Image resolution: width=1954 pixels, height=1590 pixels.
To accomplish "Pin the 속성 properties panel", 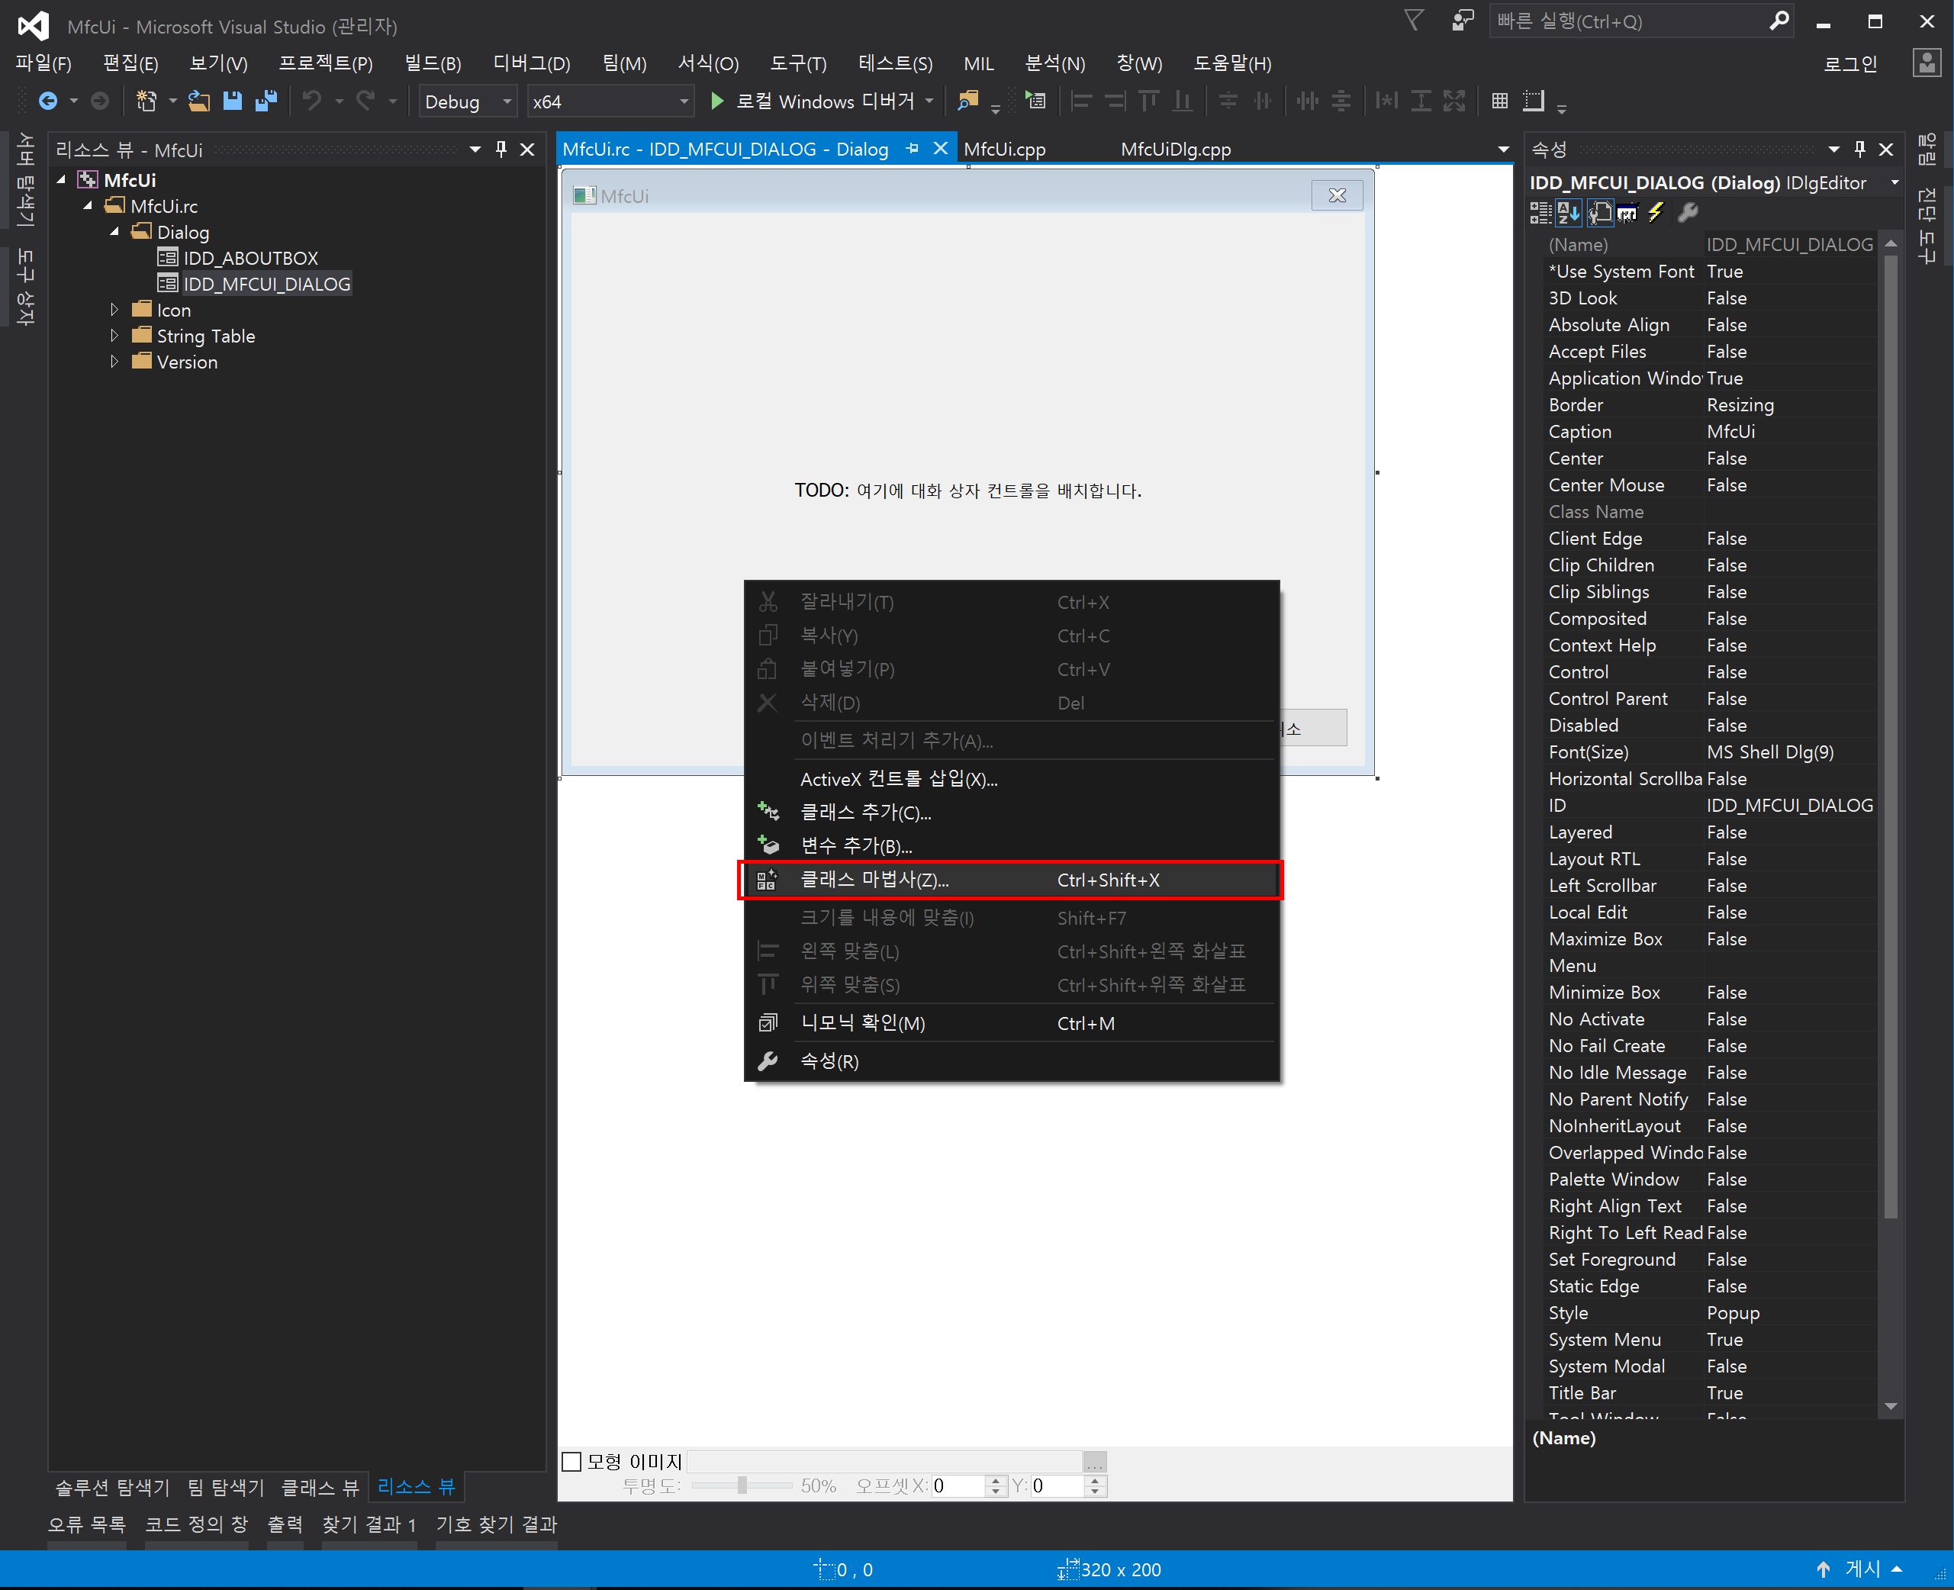I will [x=1859, y=150].
